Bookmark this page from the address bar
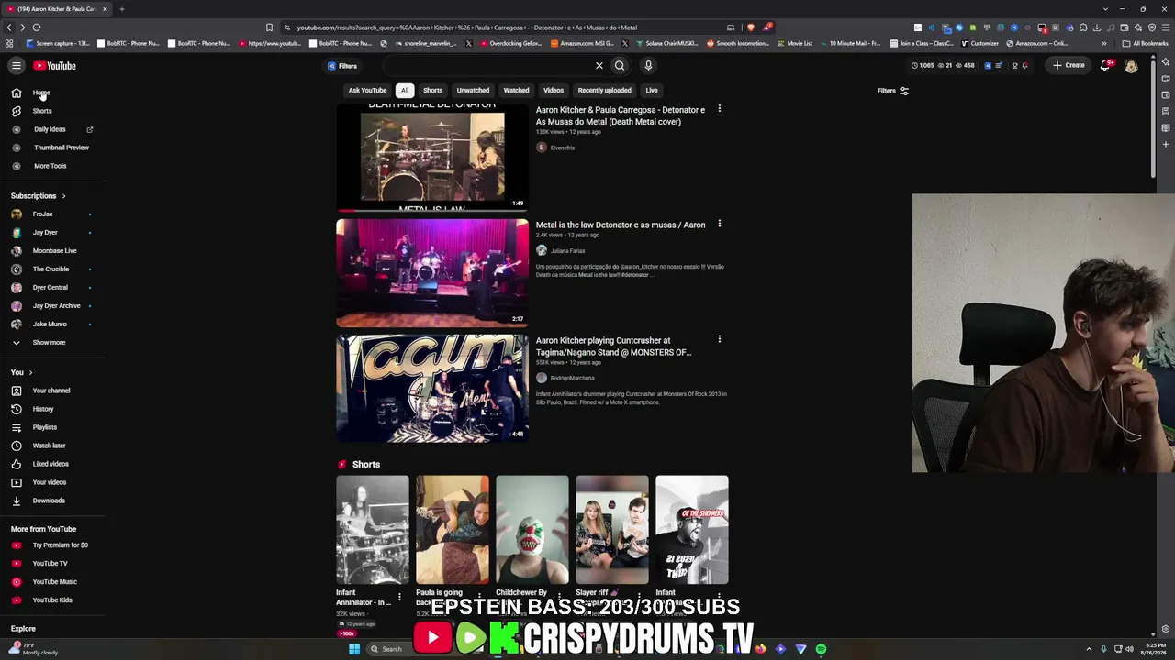The height and width of the screenshot is (660, 1175). pos(269,27)
